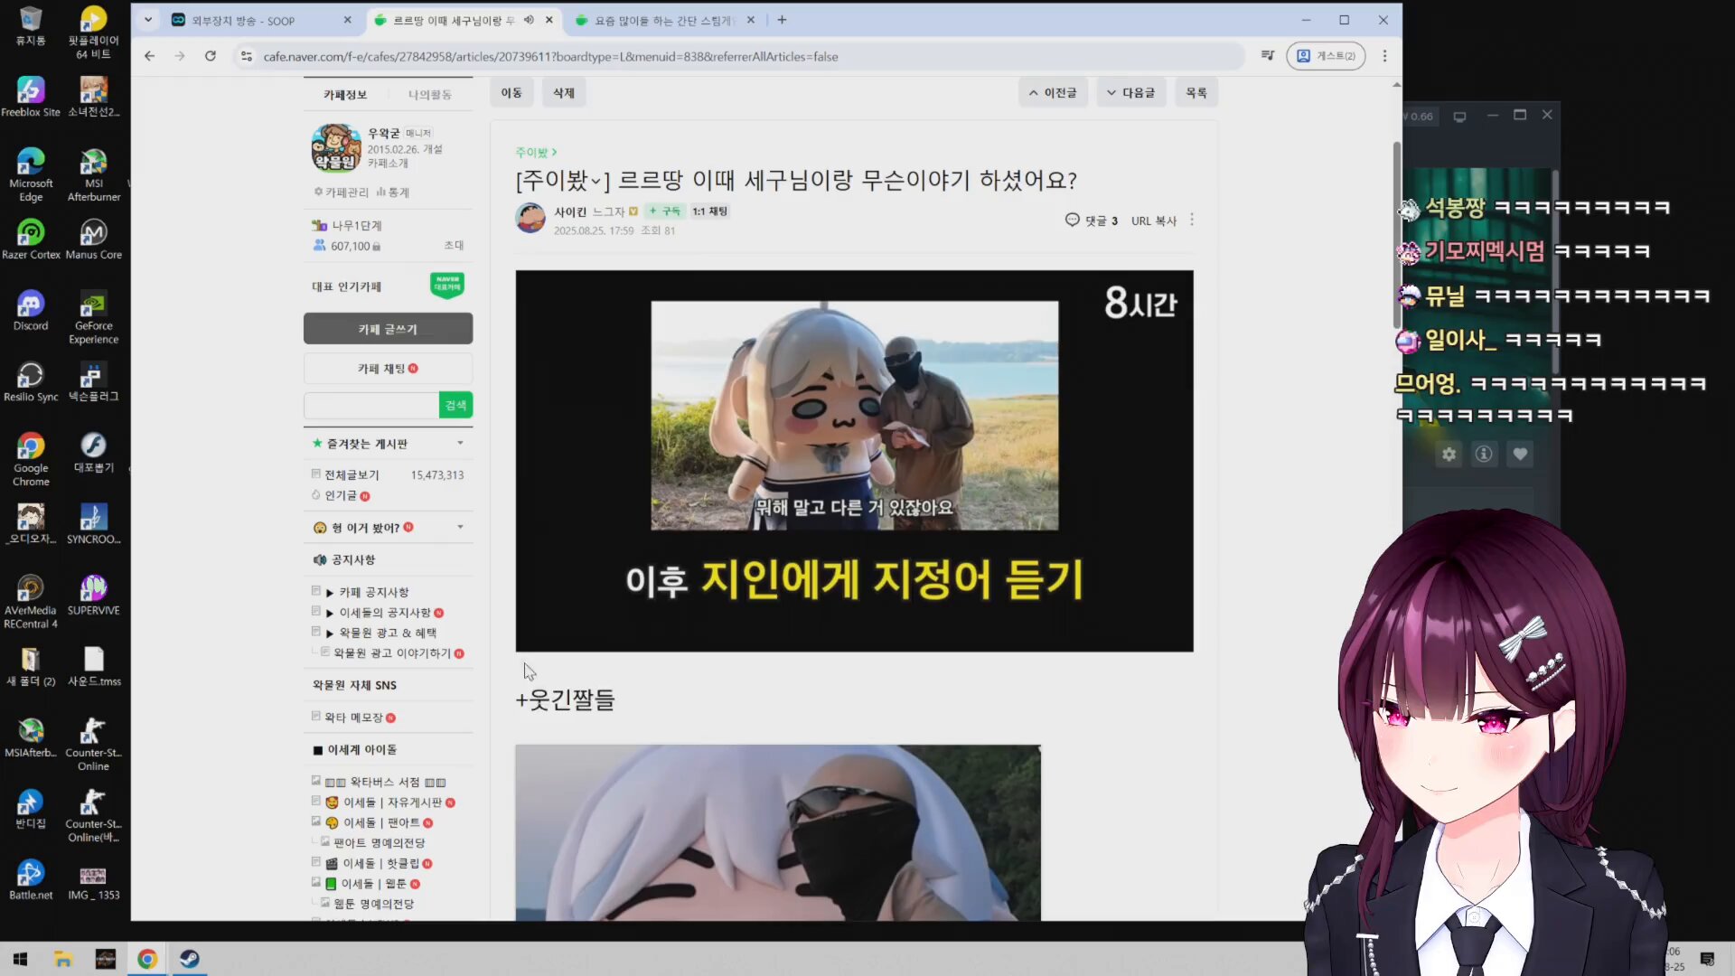Switch to the 외부장치 방송 - SOOP tab
The width and height of the screenshot is (1735, 976).
click(x=244, y=20)
